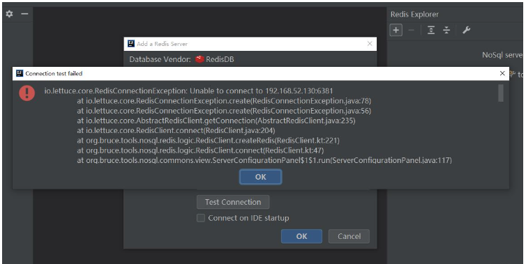Click OK in Add a Redis Server dialog
The height and width of the screenshot is (264, 526).
pos(301,236)
